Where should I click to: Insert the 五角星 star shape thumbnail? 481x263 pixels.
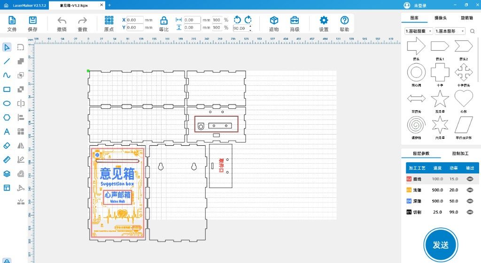pos(440,98)
